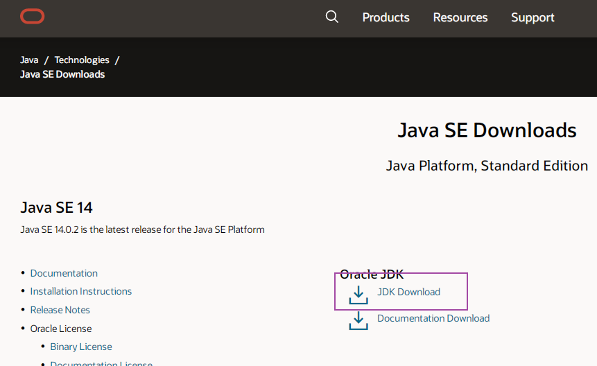Click the Oracle License list item
The width and height of the screenshot is (597, 366).
point(61,329)
